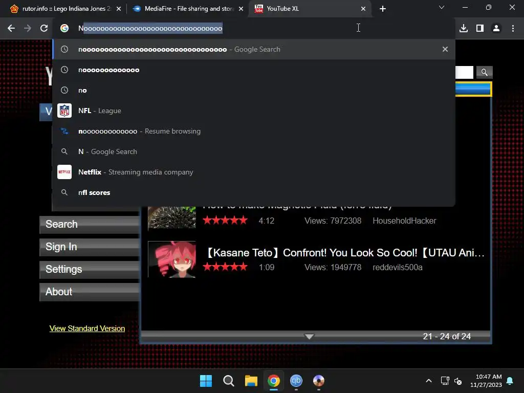
Task: Open the Chrome three-dot menu
Action: tap(513, 28)
